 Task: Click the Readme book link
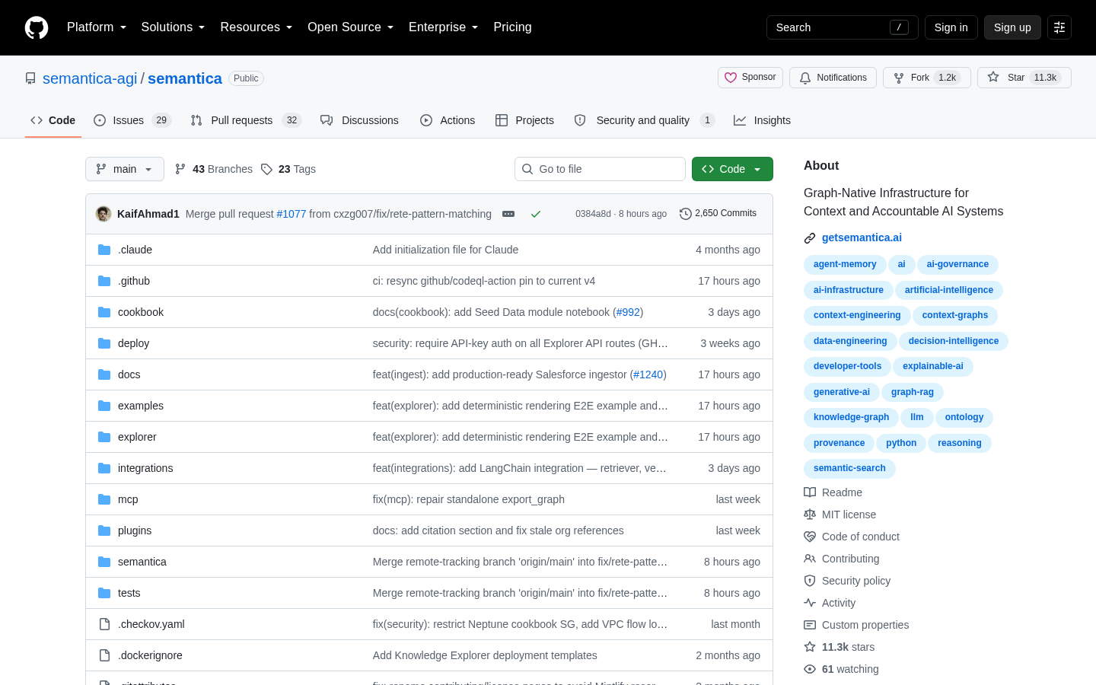click(833, 492)
